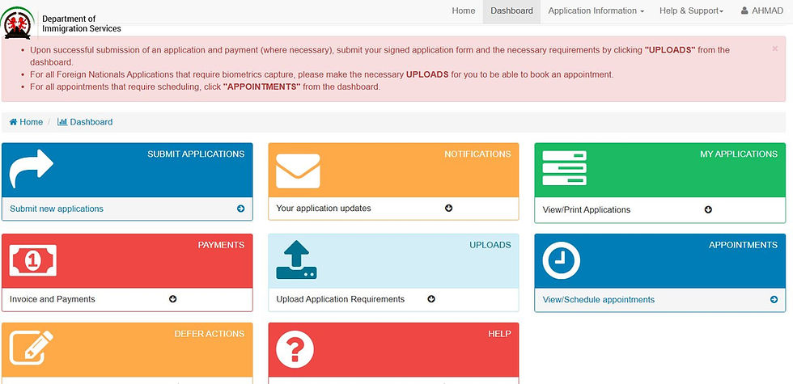Select the Dashboard tab in top navigation
The image size is (793, 384).
(511, 11)
